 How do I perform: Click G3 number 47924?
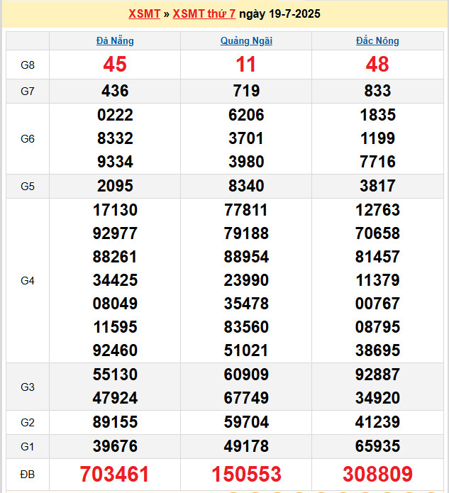pyautogui.click(x=115, y=398)
